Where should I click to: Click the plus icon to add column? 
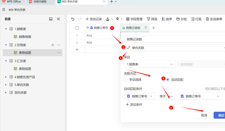(154, 28)
